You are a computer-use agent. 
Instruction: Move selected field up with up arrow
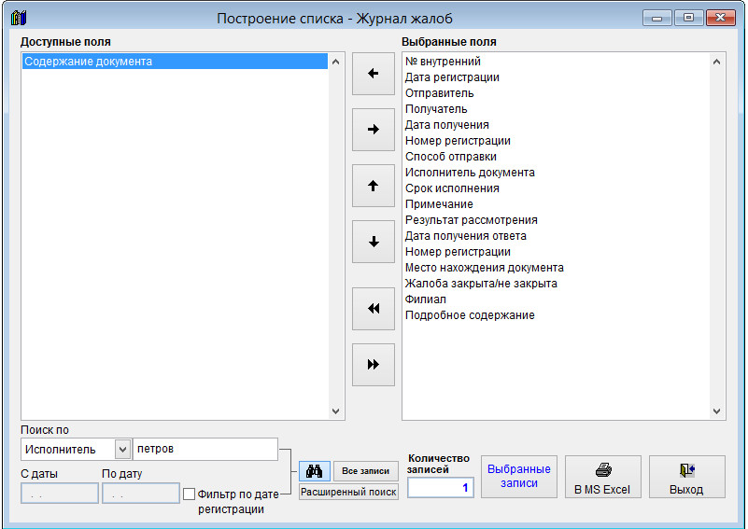(373, 186)
